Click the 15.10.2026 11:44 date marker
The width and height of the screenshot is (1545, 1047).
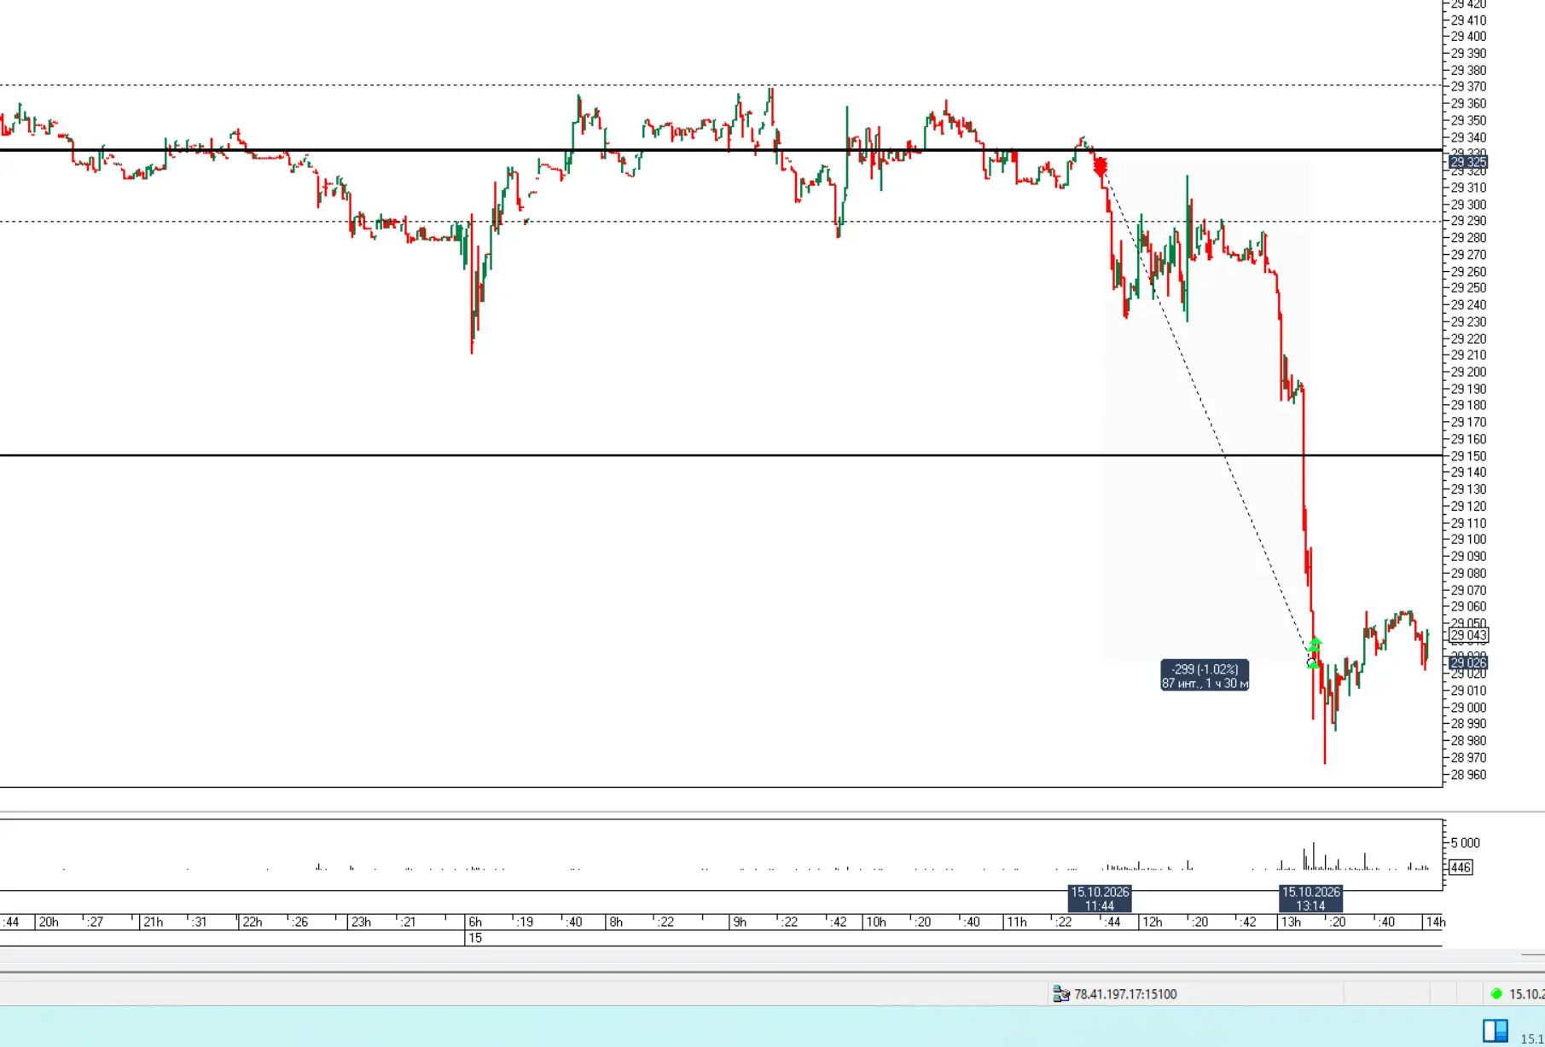pos(1100,899)
